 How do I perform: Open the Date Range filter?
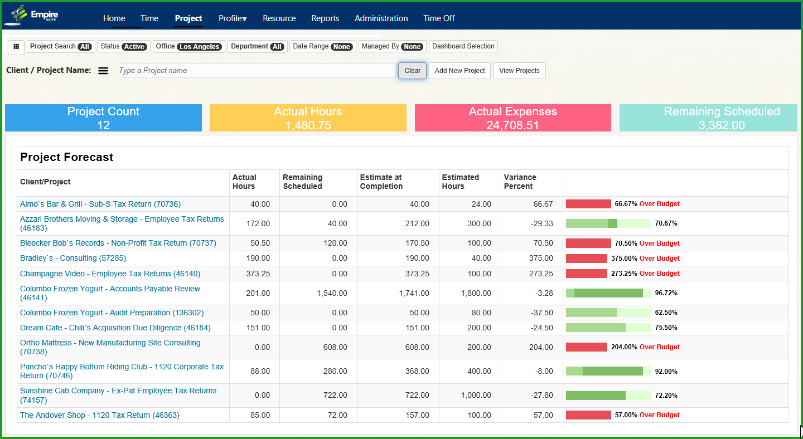pos(322,47)
